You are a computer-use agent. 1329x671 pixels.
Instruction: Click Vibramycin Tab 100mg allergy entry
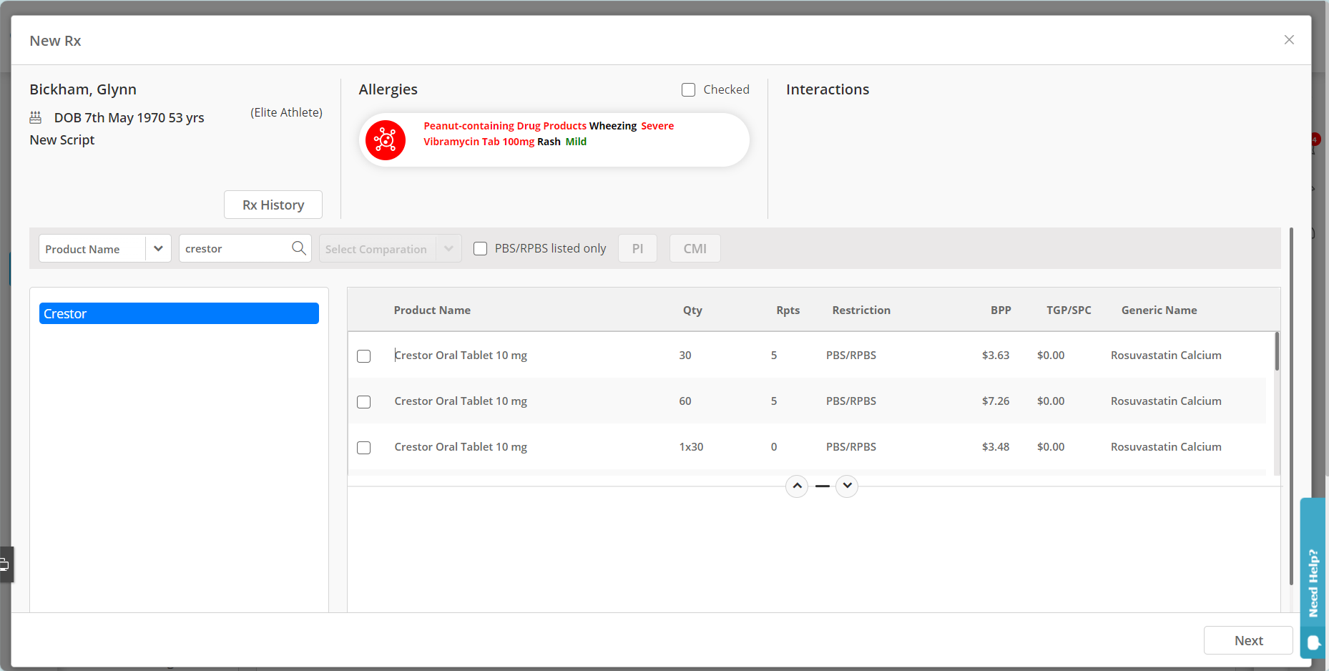coord(479,142)
